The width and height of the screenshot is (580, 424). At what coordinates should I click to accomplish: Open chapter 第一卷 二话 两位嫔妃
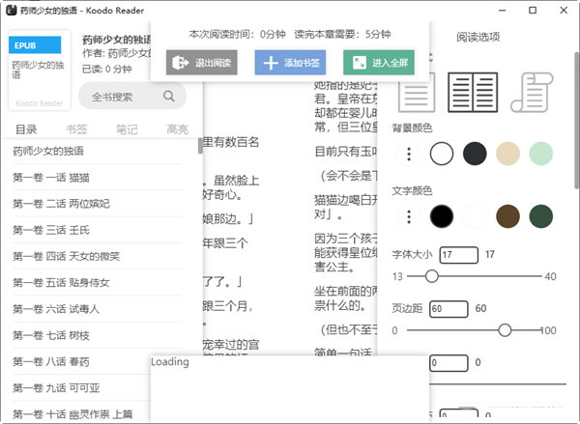pos(97,204)
